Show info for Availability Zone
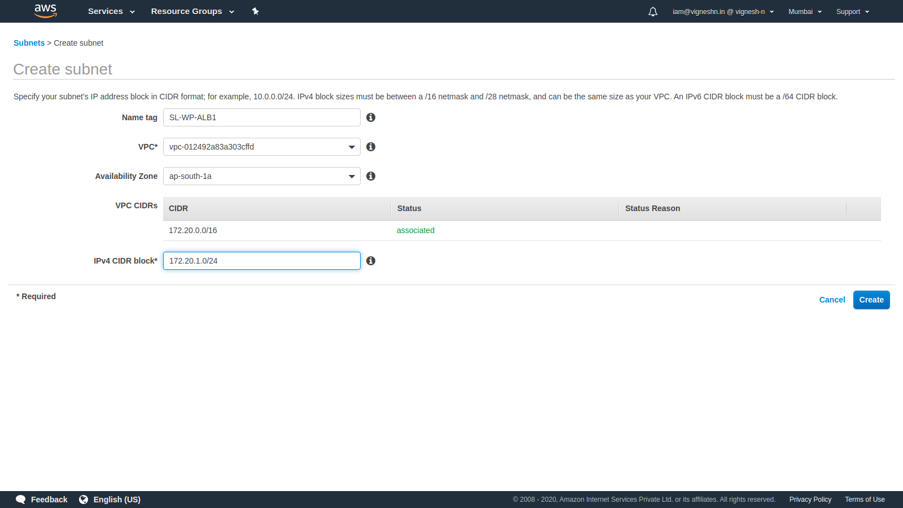The height and width of the screenshot is (508, 903). click(371, 176)
